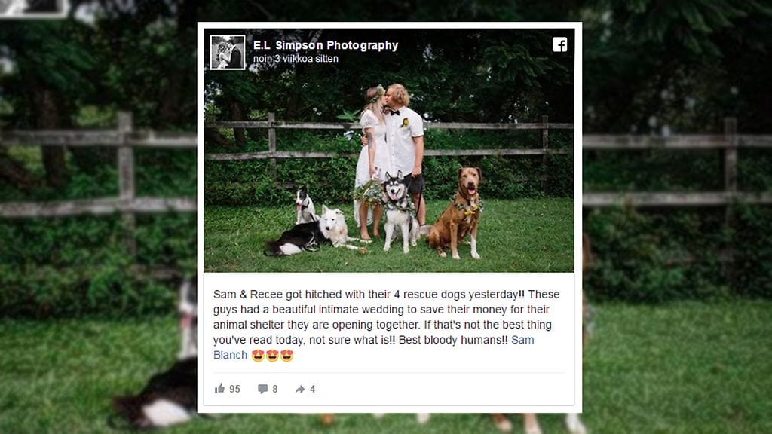Click the middle heart-eyes emoji
The width and height of the screenshot is (772, 434).
[272, 356]
